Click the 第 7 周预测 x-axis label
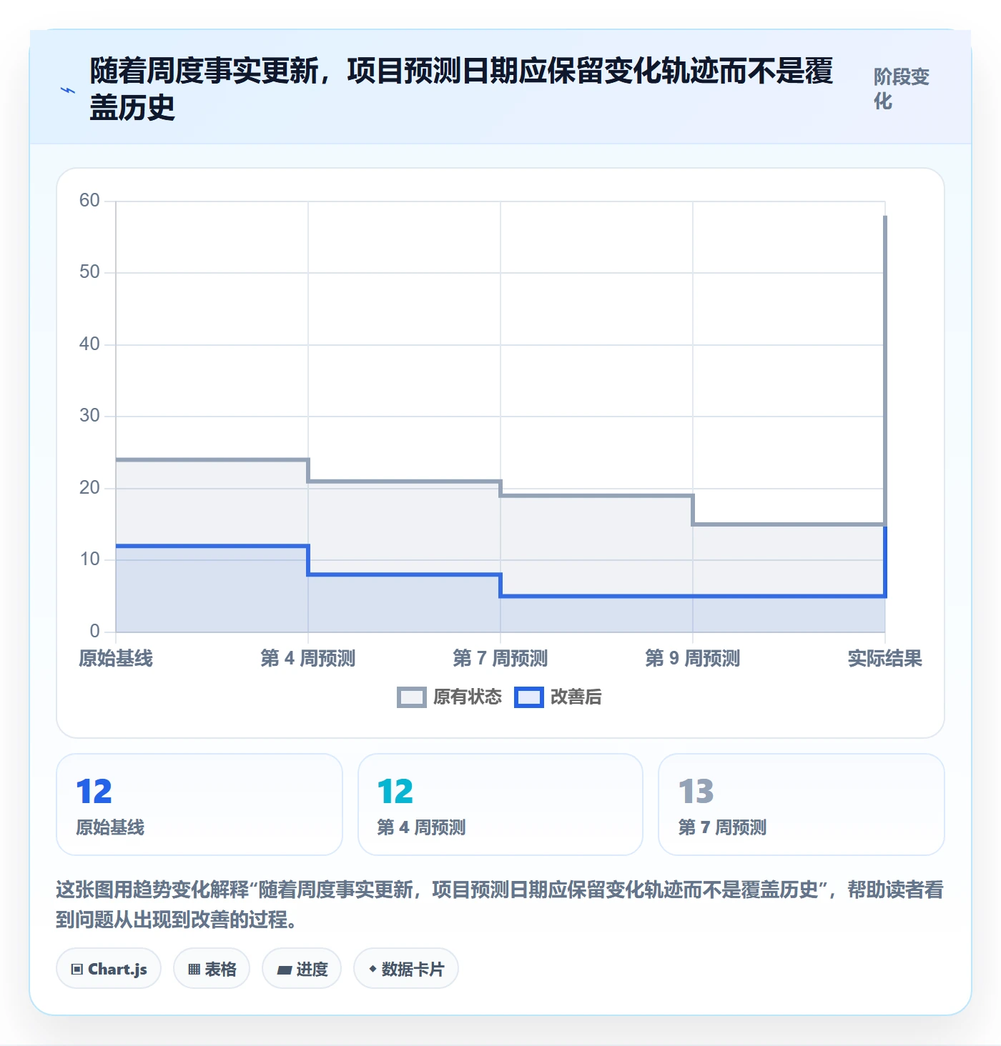The width and height of the screenshot is (1001, 1046). (x=500, y=658)
